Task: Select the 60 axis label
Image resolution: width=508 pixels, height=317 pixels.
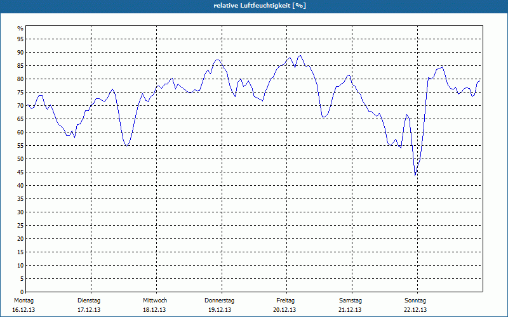Action: (x=20, y=133)
